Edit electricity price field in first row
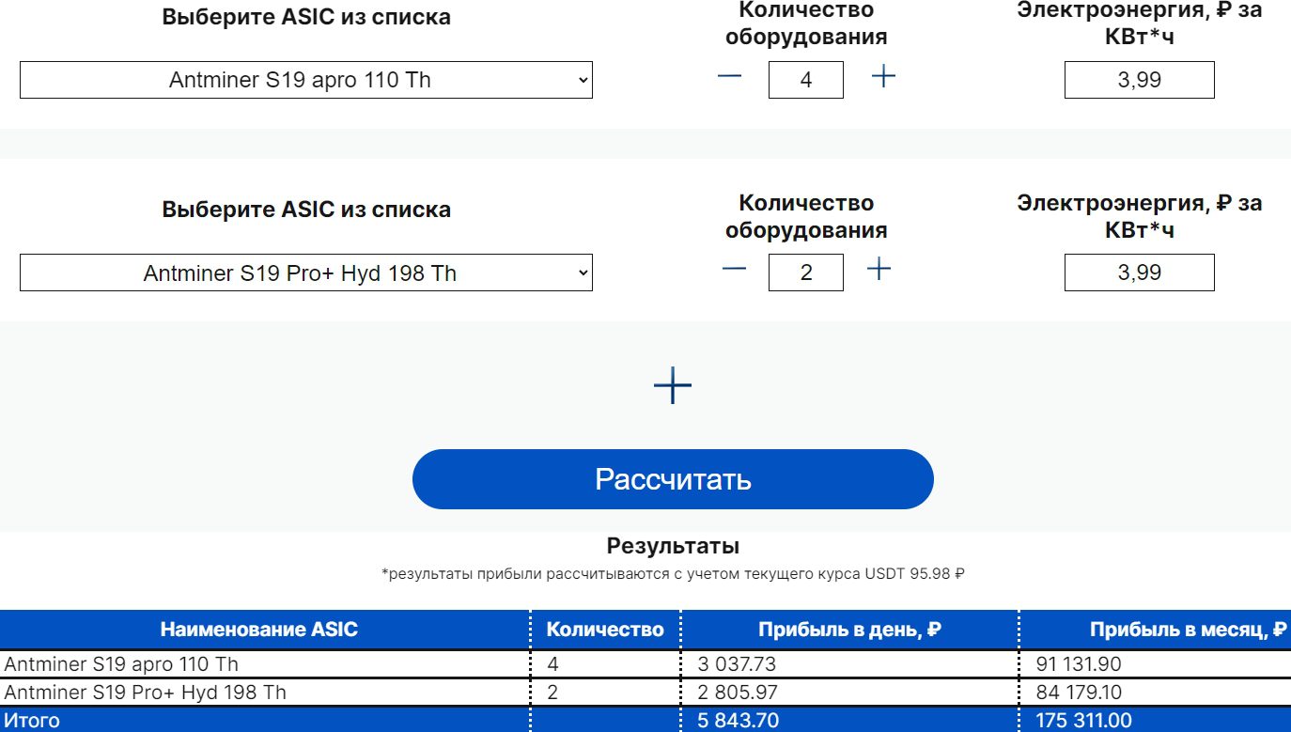Image resolution: width=1291 pixels, height=732 pixels. pyautogui.click(x=1140, y=80)
